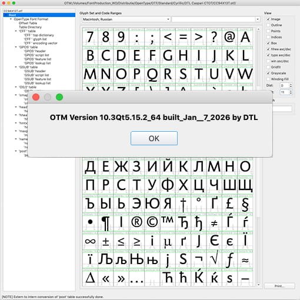This screenshot has height=300, width=300.
Task: Select 'GSUB' header tree item
Action: tap(35, 71)
